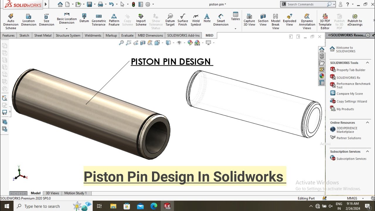Add a Note annotation
The height and width of the screenshot is (211, 375).
tap(207, 18)
